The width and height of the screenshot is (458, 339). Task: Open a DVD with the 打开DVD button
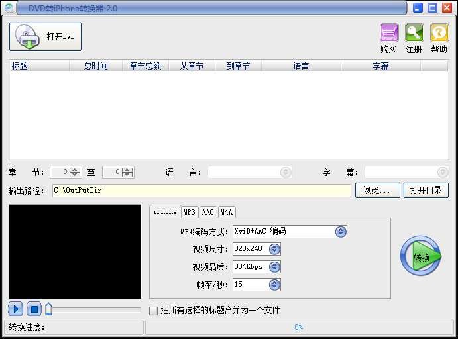45,37
